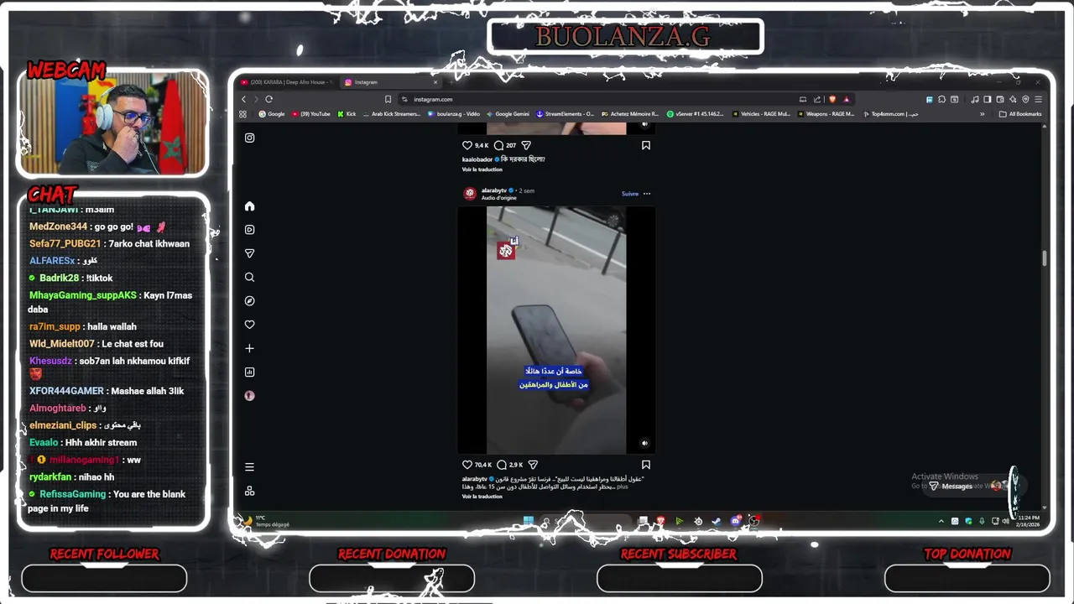Screen dimensions: 1074x604
Task: Like the kaalobador post
Action: [x=467, y=145]
